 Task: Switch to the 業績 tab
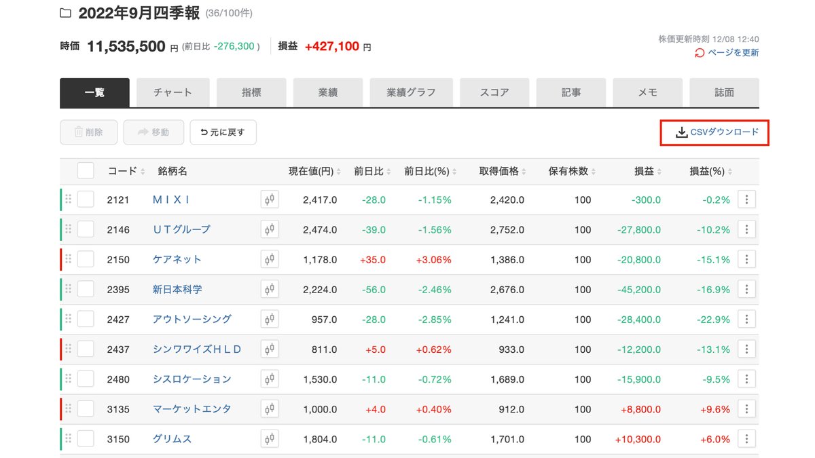tap(328, 92)
